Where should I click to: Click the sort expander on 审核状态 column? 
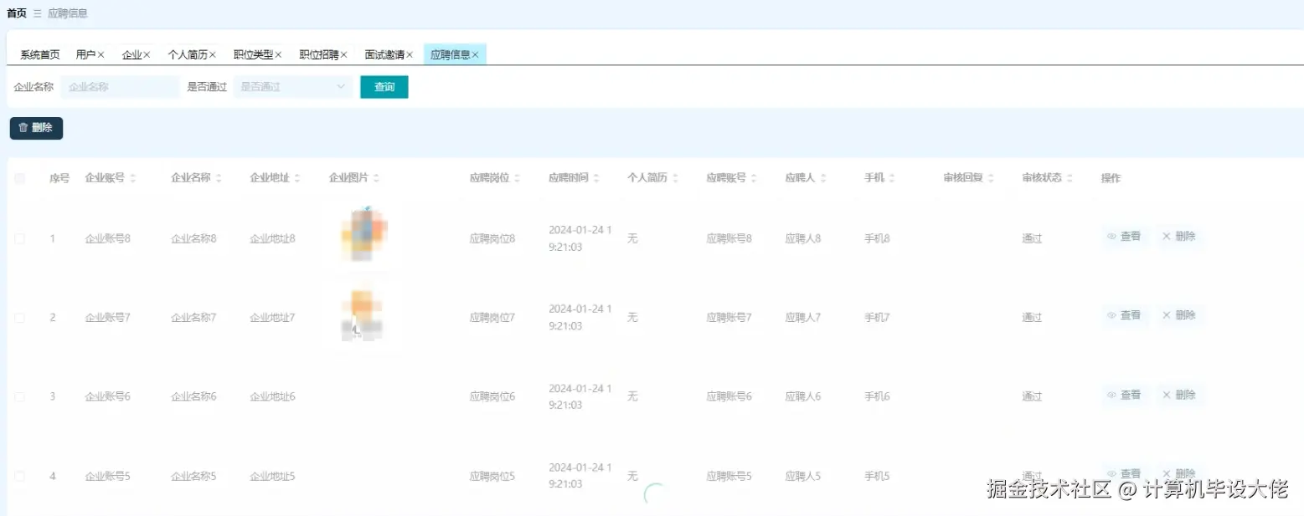[x=1069, y=177]
